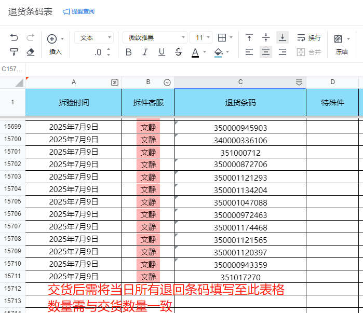Click the undo arrow icon
363x313 pixels.
[14, 38]
